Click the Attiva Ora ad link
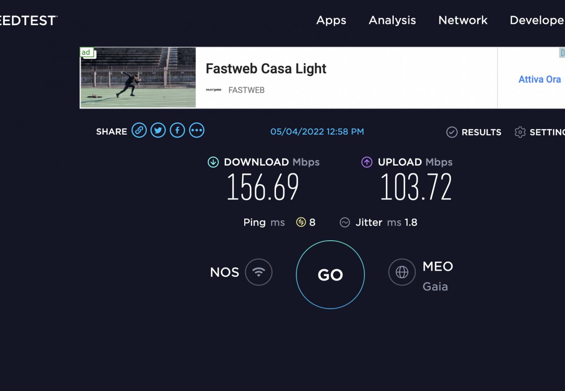The width and height of the screenshot is (565, 391). (x=539, y=80)
